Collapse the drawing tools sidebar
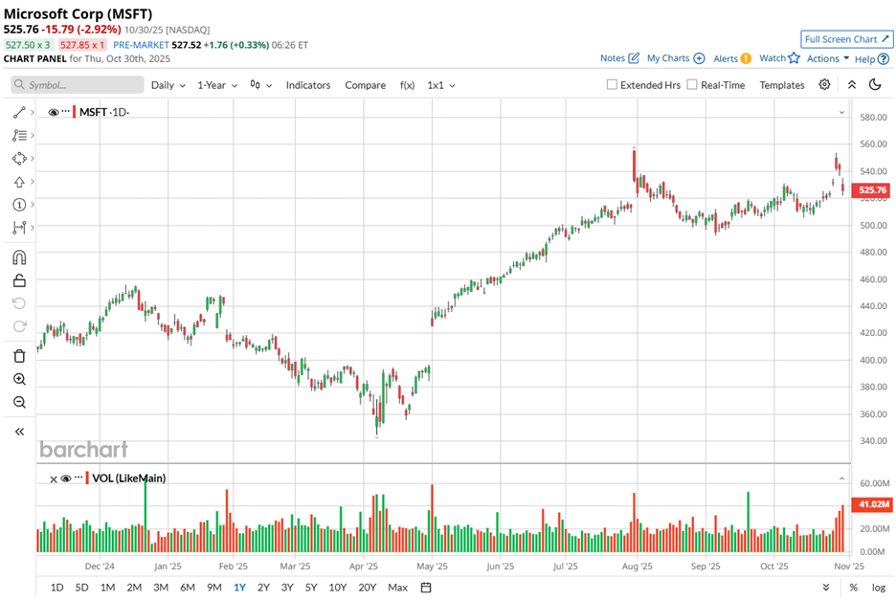 point(19,432)
